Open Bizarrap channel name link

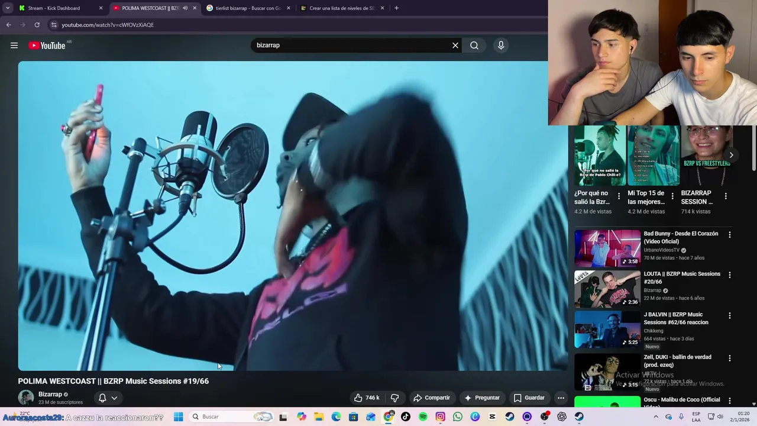point(50,394)
